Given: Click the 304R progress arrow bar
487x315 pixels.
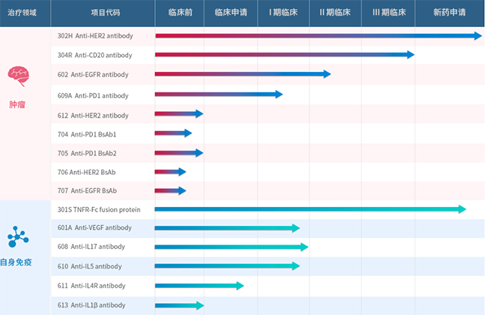Looking at the screenshot, I should click(285, 55).
